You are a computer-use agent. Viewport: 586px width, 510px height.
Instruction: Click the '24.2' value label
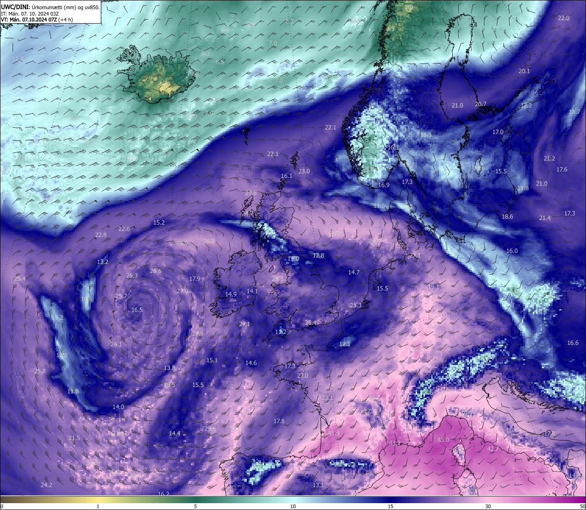(46, 485)
